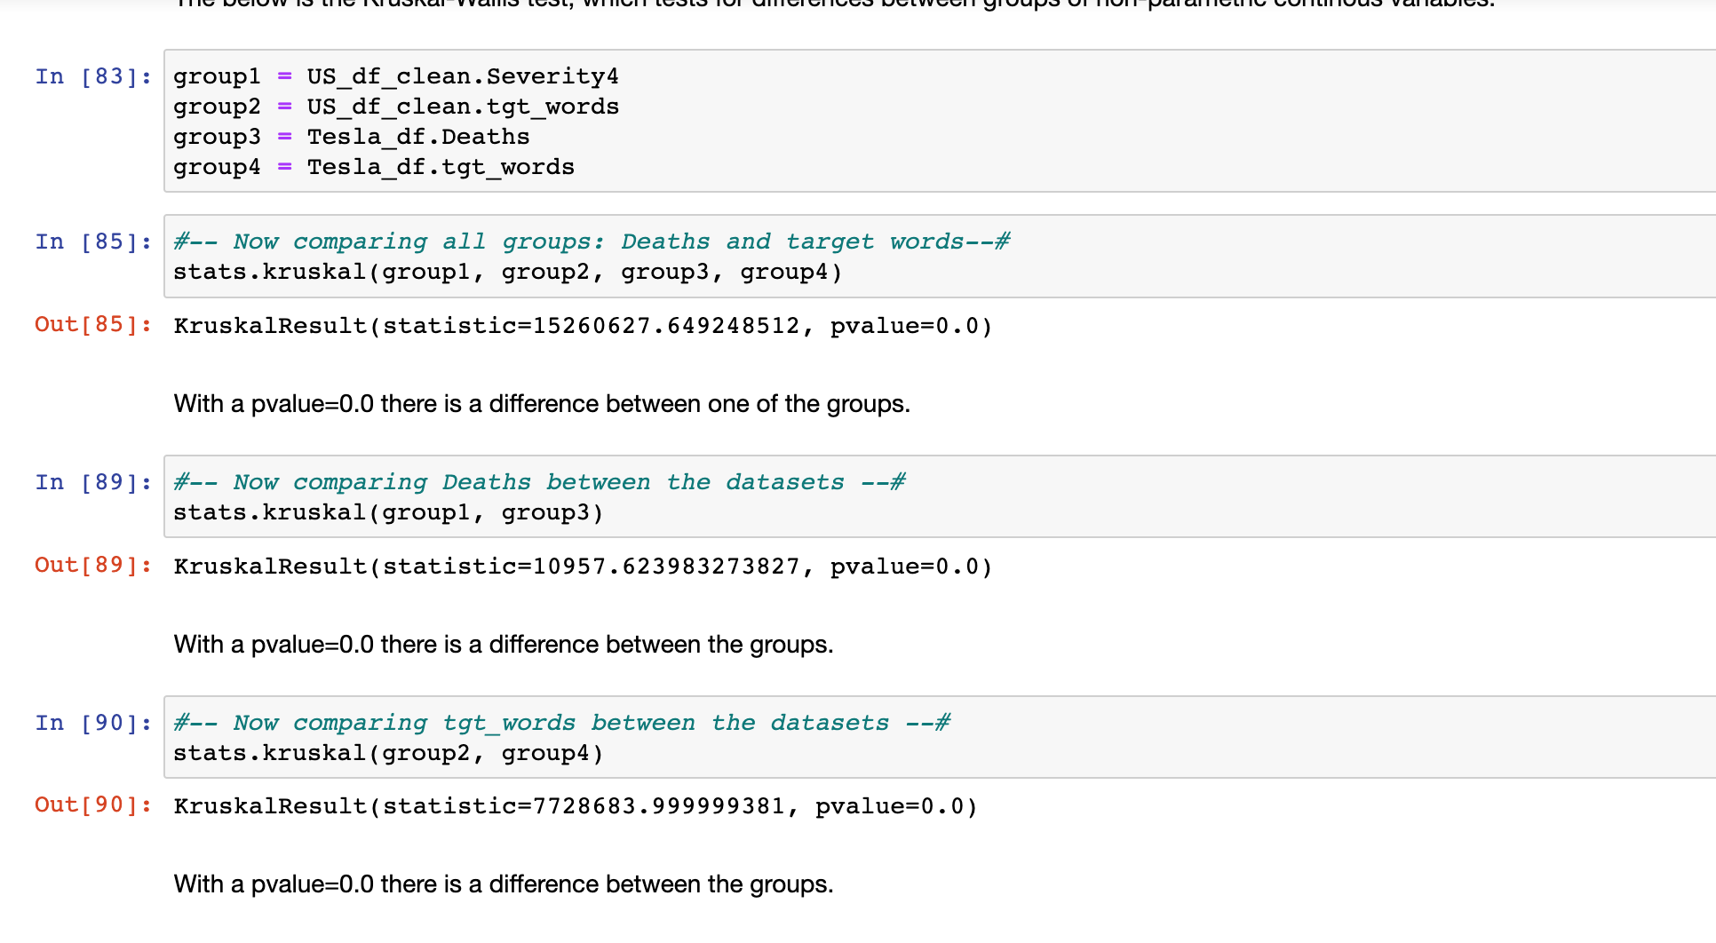Click the 'comparing all groups' comment line
This screenshot has height=943, width=1716.
(592, 242)
